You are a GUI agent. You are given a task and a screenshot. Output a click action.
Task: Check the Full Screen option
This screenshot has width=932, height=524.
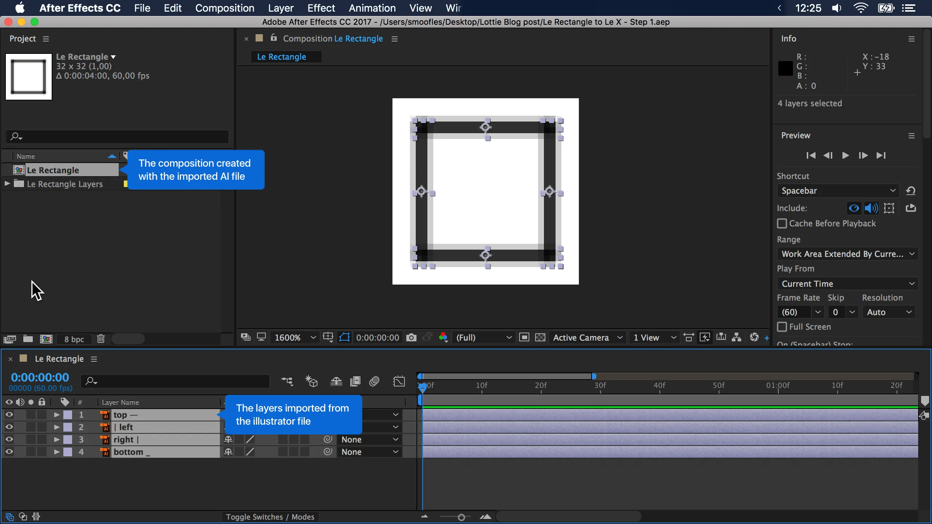pyautogui.click(x=782, y=327)
